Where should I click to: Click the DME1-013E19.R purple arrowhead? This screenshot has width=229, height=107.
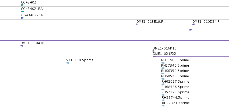(x=137, y=24)
